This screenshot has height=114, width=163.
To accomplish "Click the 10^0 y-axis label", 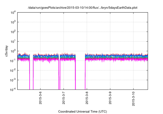I will coord(13,51).
